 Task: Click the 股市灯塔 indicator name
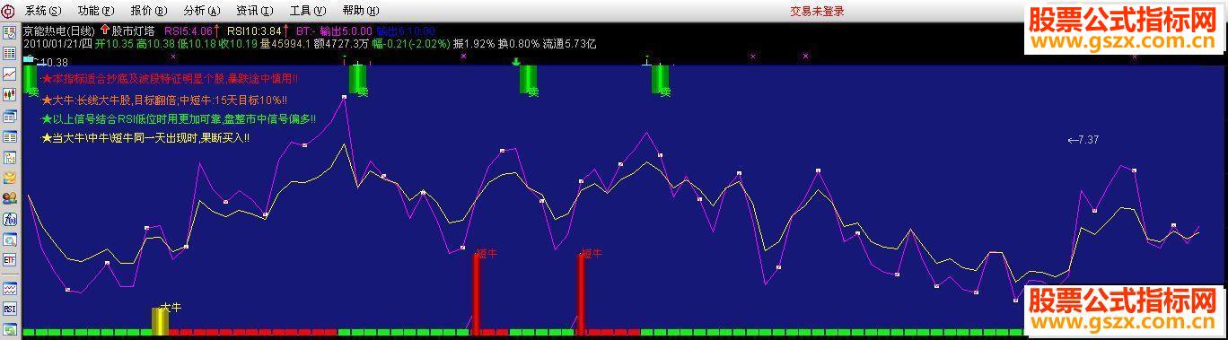[134, 31]
